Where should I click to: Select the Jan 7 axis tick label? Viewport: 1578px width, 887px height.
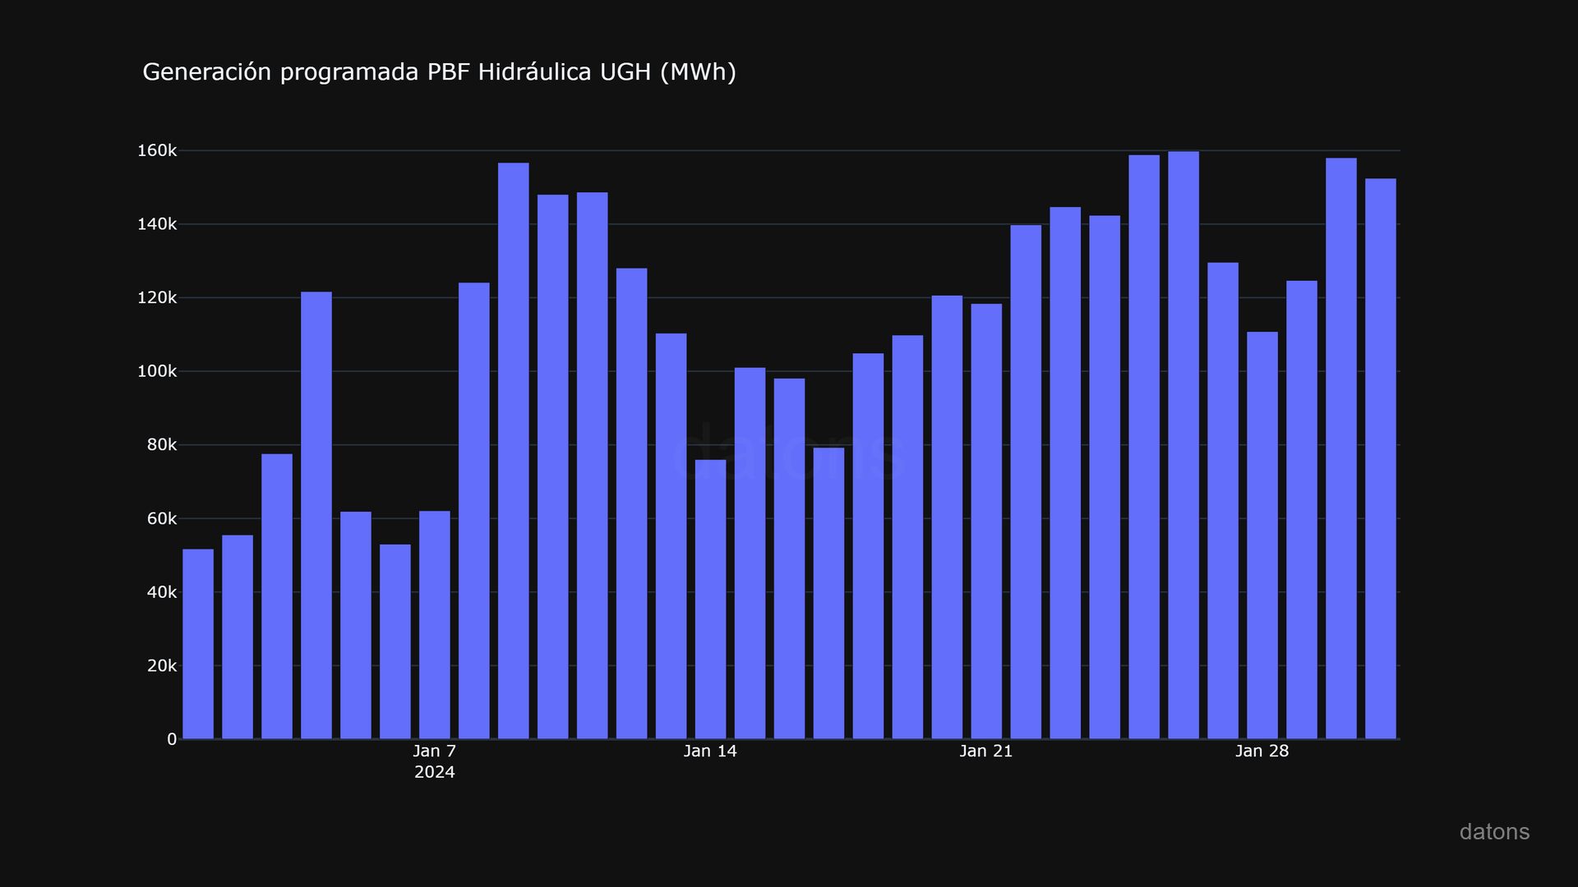pyautogui.click(x=434, y=751)
